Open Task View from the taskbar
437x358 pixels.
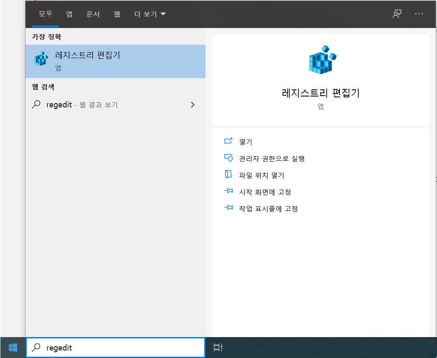218,348
